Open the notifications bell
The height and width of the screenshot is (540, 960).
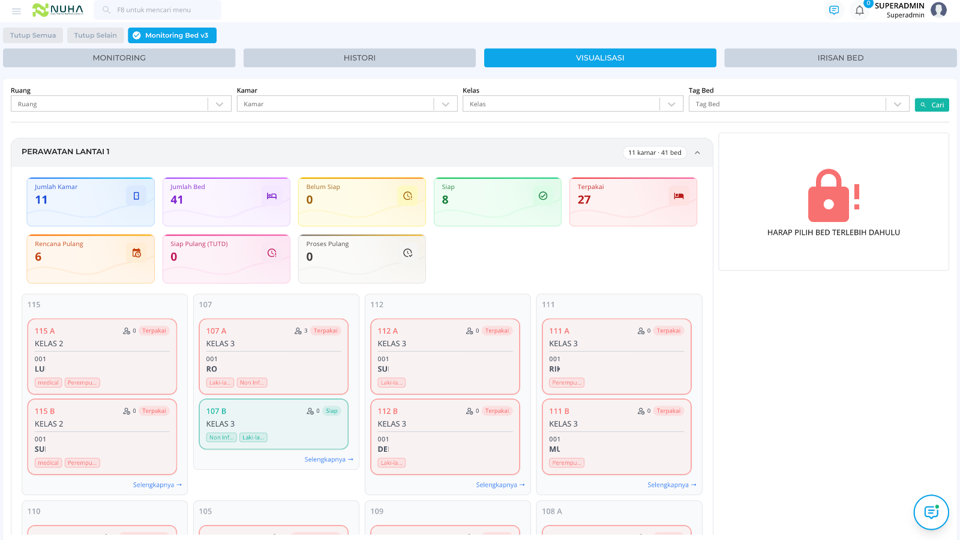[x=859, y=10]
